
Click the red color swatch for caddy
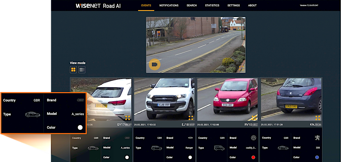click(253, 157)
